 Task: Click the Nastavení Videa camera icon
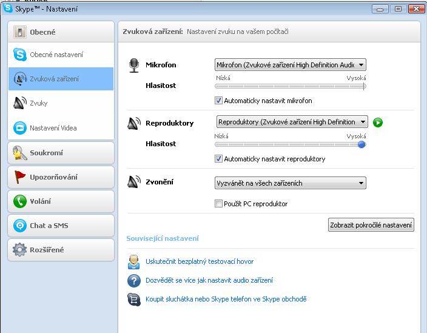click(20, 128)
